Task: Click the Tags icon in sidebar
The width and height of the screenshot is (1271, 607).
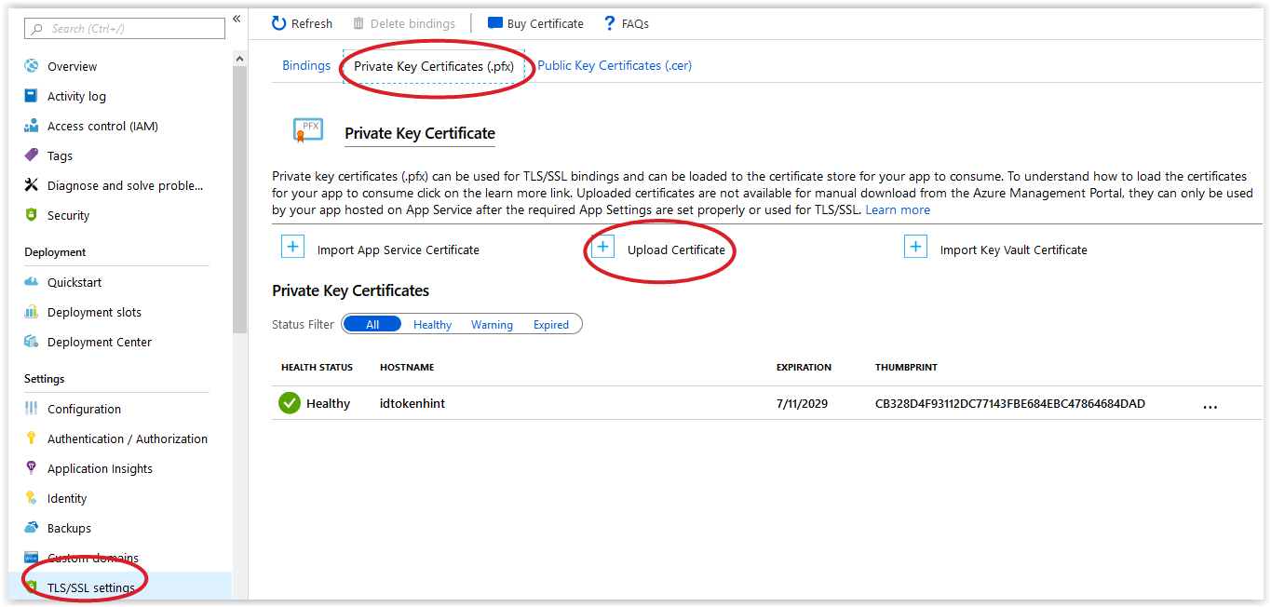Action: pos(32,155)
